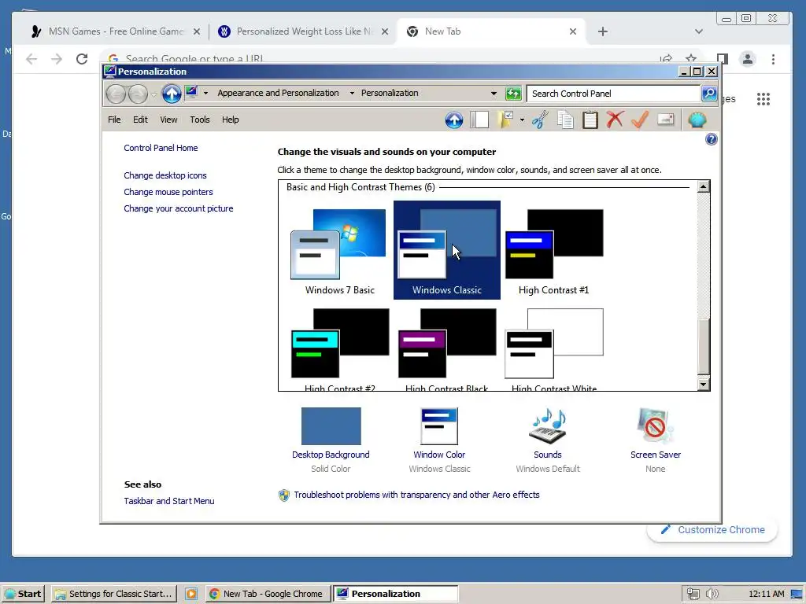Click the Control Panel icon in the address bar
The width and height of the screenshot is (806, 604).
(192, 93)
